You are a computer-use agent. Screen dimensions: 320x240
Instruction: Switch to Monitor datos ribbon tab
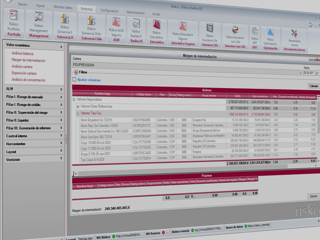pos(63,7)
